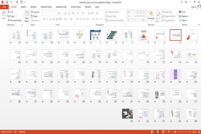Click Fit slide to window icon
The height and width of the screenshot is (134, 201).
pos(199,132)
